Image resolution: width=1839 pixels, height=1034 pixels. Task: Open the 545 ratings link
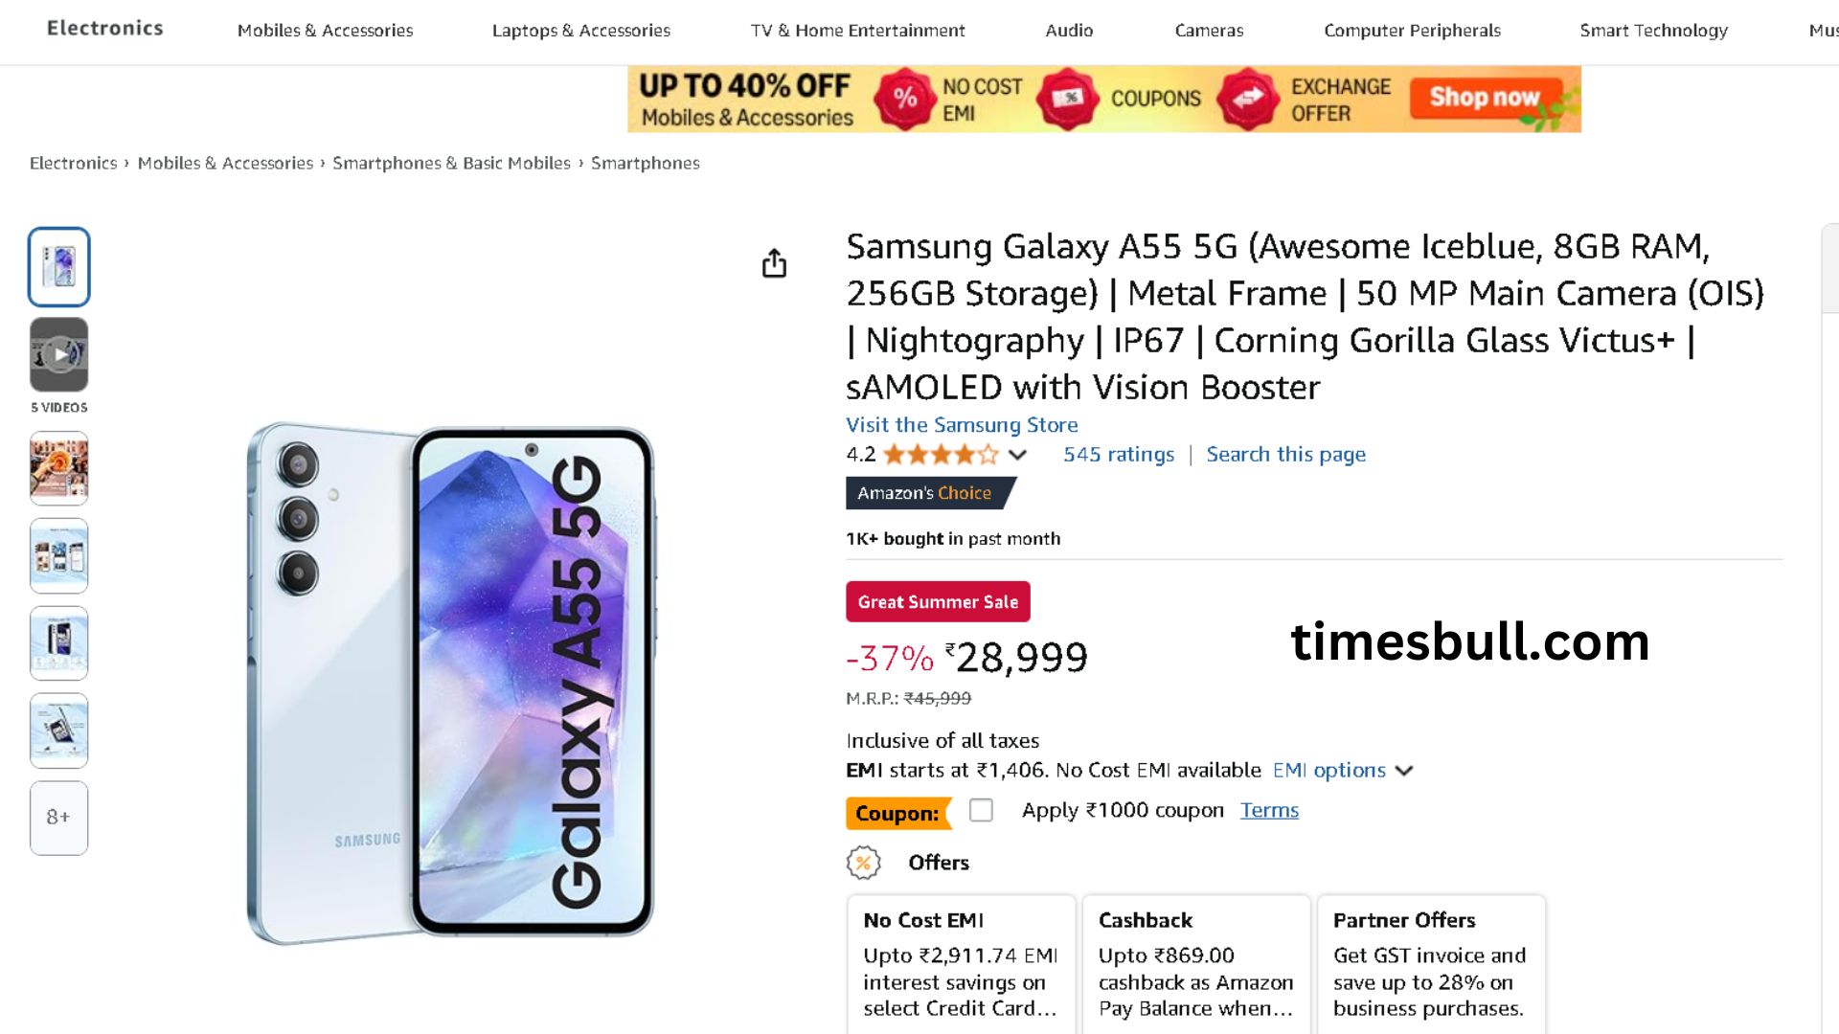pyautogui.click(x=1118, y=455)
